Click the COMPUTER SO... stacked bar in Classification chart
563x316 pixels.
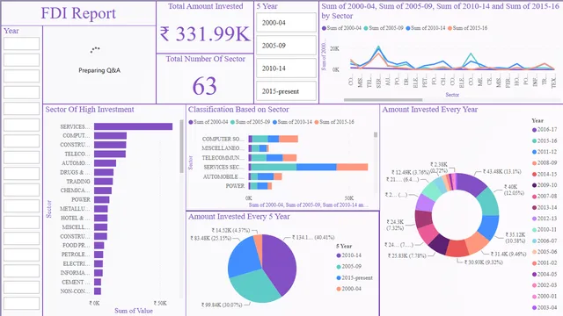(274, 139)
